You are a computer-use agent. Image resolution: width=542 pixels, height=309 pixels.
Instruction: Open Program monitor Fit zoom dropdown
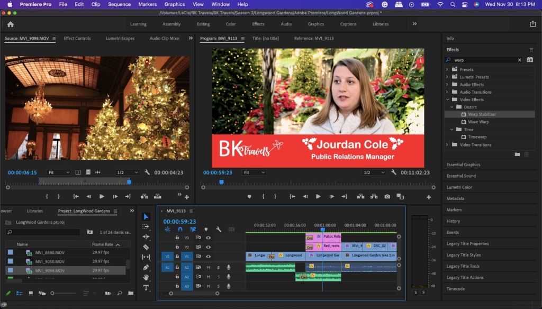pos(254,172)
